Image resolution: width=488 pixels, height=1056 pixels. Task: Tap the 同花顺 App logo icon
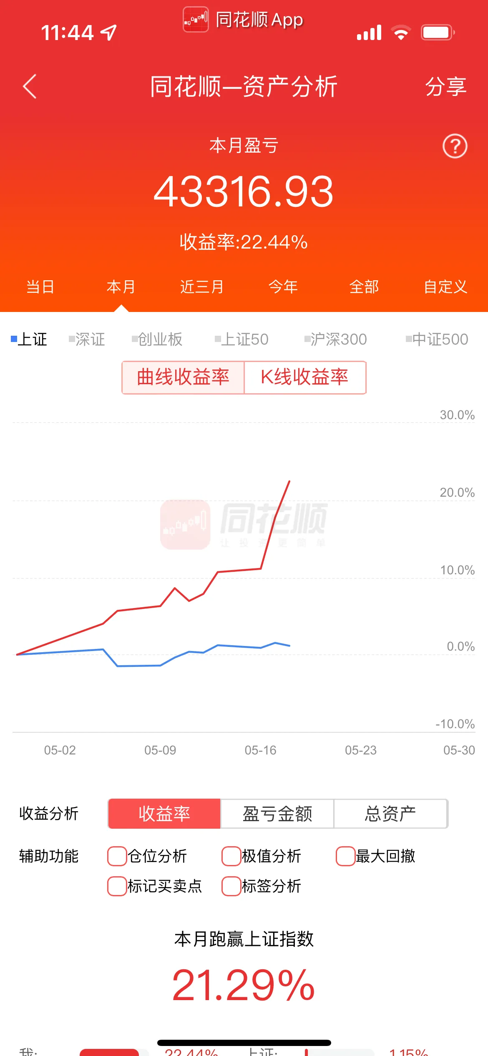pos(196,20)
